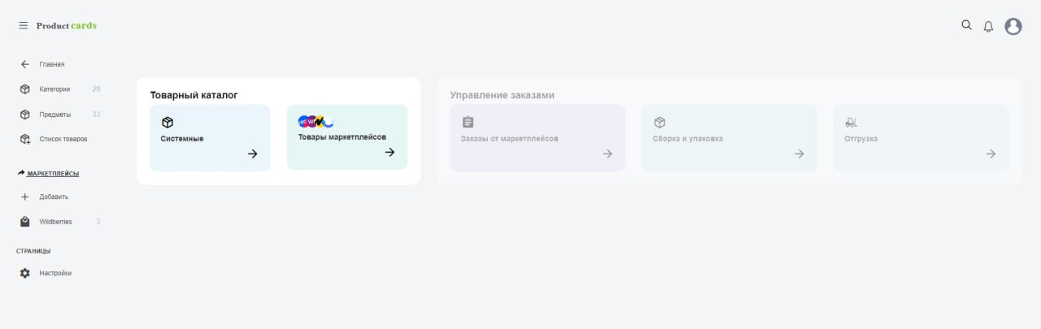
Task: Click the Настройки gear icon
Action: [25, 274]
